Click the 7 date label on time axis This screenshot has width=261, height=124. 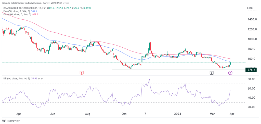pos(145,114)
